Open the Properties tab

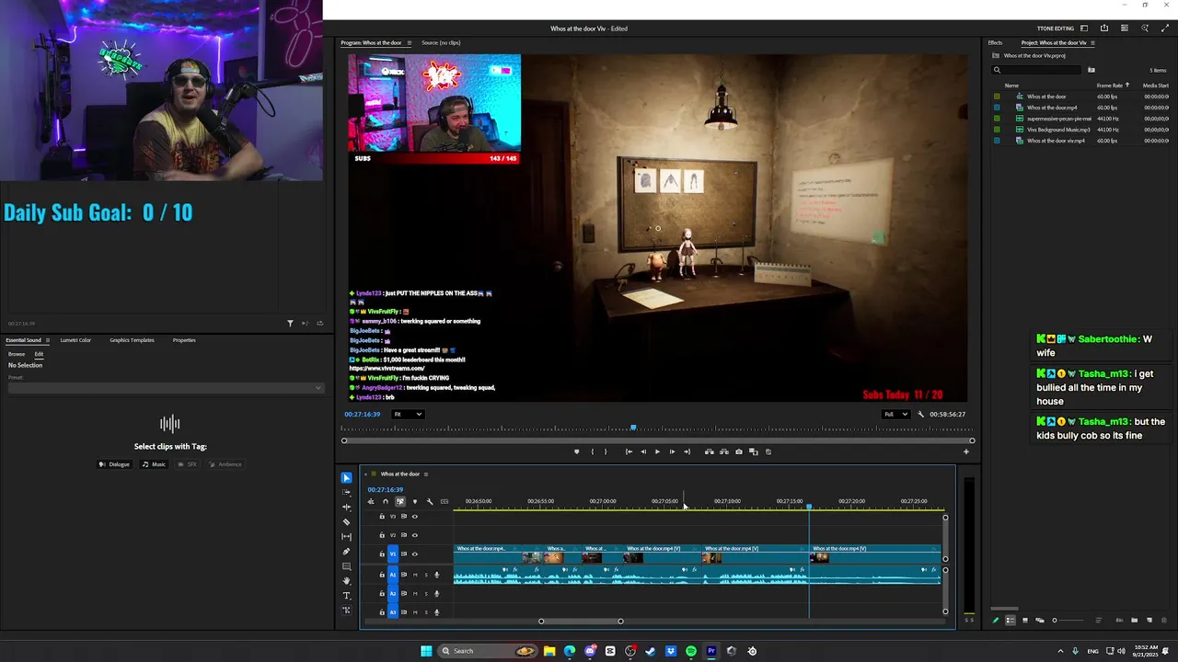pos(184,340)
